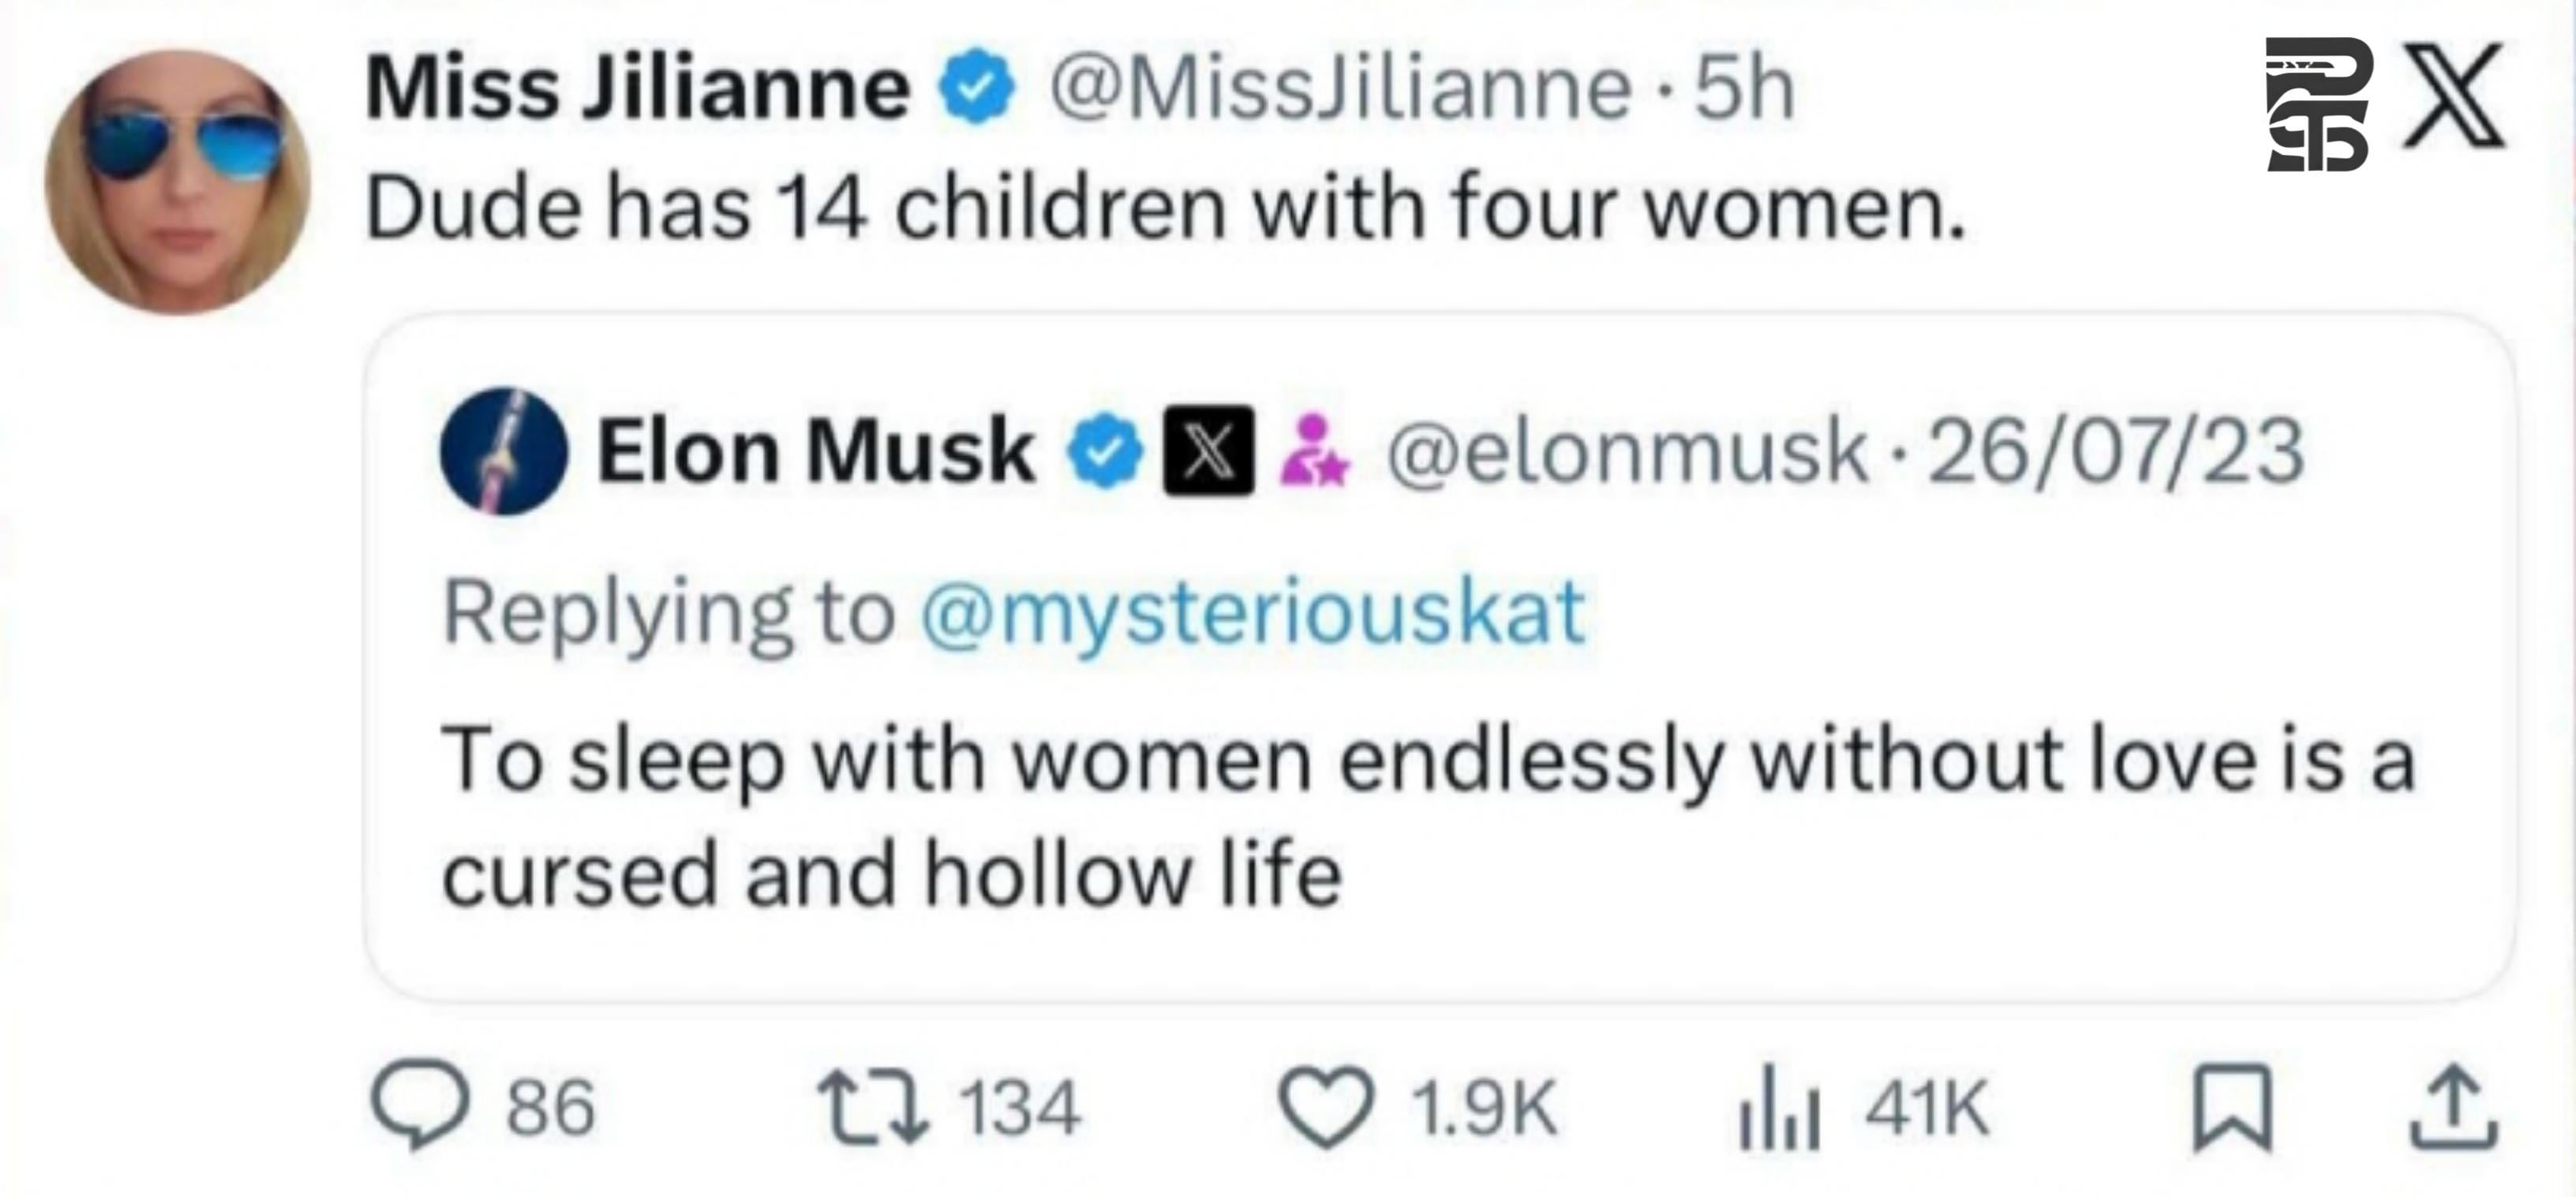This screenshot has height=1197, width=2576.
Task: Click the Miss Jilianne display name
Action: 637,89
